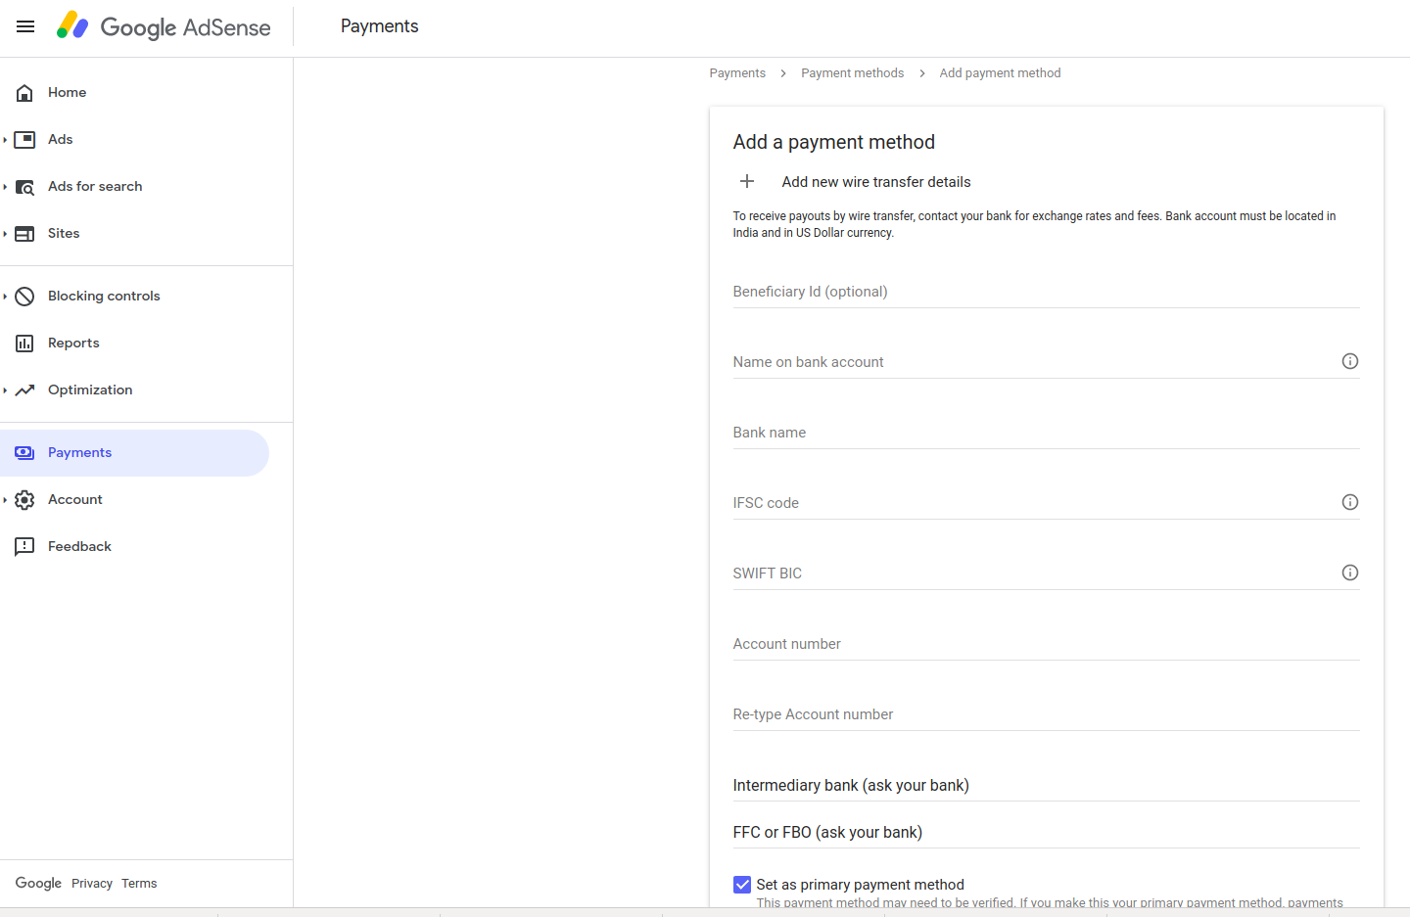Open the Optimization section
The width and height of the screenshot is (1410, 917).
[7, 390]
